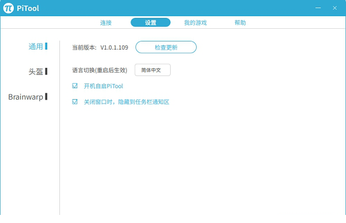
Task: Open the Brainwarp sidebar section
Action: 28,97
